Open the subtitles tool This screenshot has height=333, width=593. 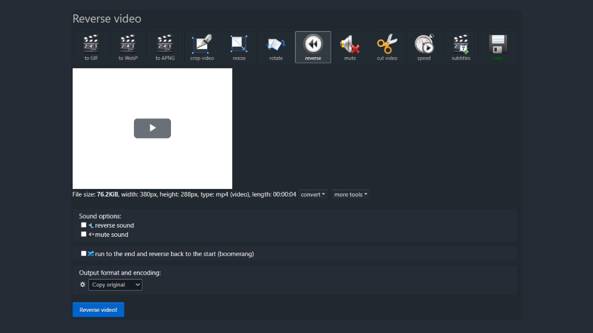[x=461, y=47]
